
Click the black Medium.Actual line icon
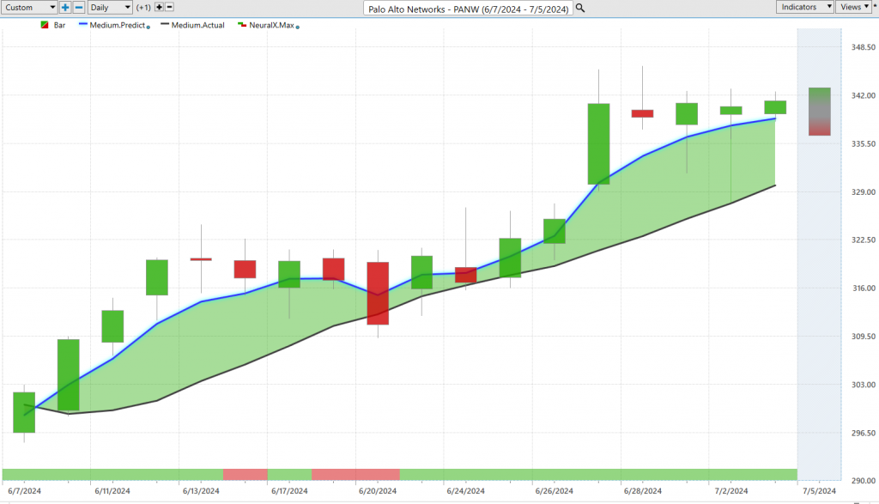click(165, 25)
